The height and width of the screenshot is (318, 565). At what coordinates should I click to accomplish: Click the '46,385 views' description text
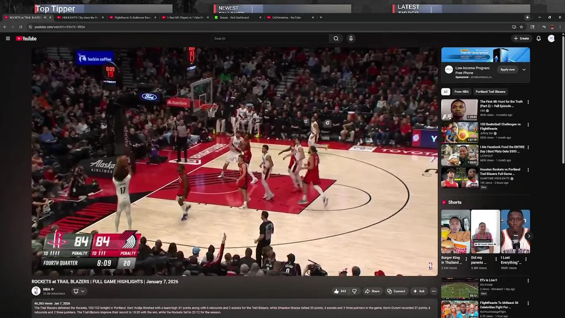pyautogui.click(x=43, y=303)
